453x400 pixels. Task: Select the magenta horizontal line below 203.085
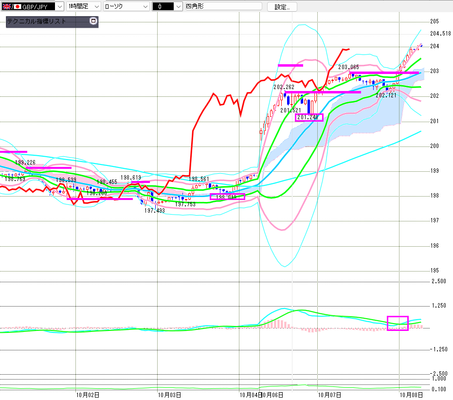(x=384, y=73)
